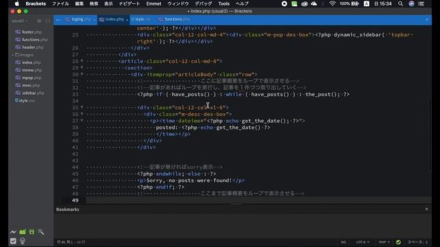Viewport: 440px width, 247px height.
Task: Click the checkmark box icon in sidebar
Action: coord(13,241)
